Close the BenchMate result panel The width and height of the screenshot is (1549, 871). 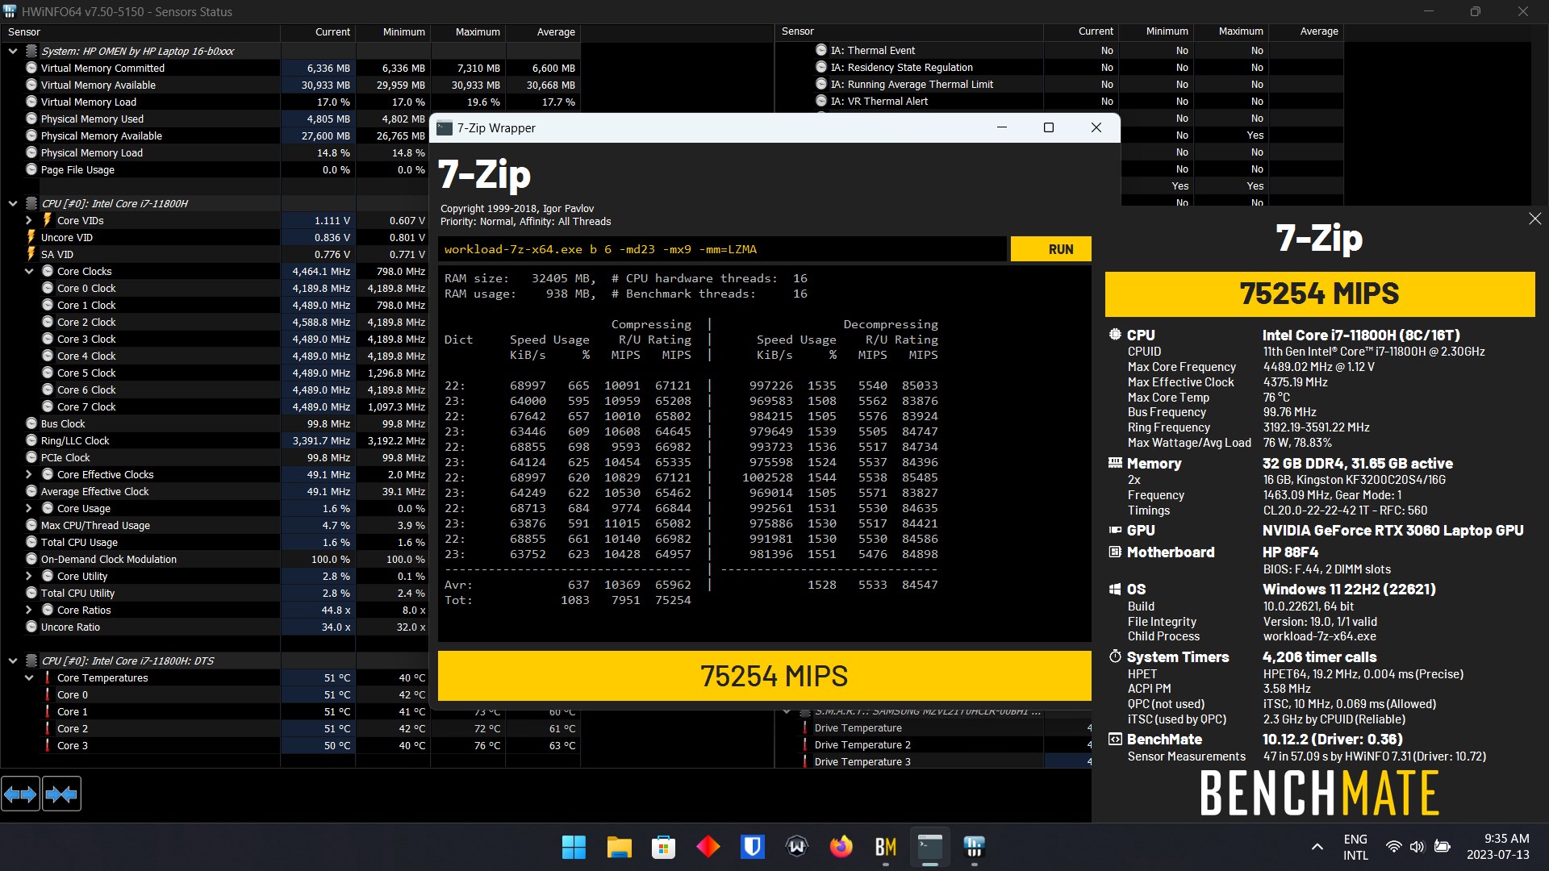pyautogui.click(x=1534, y=219)
